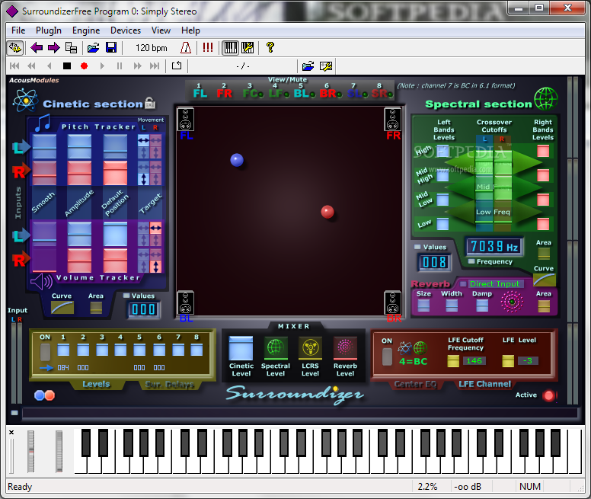Toggle the Cinetic section Values checkbox
This screenshot has height=499, width=591.
[x=126, y=296]
